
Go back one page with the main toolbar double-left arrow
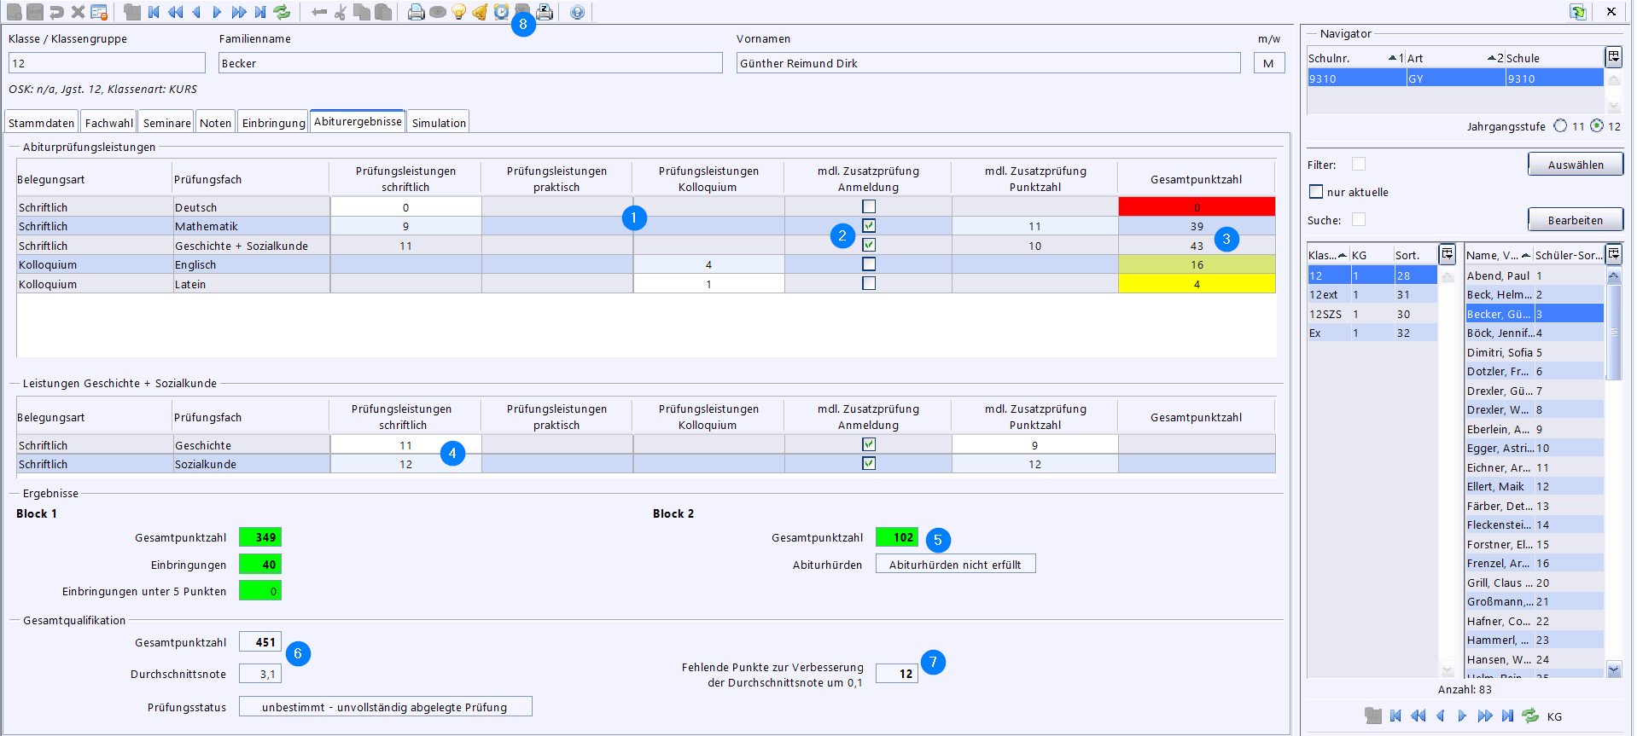(175, 12)
